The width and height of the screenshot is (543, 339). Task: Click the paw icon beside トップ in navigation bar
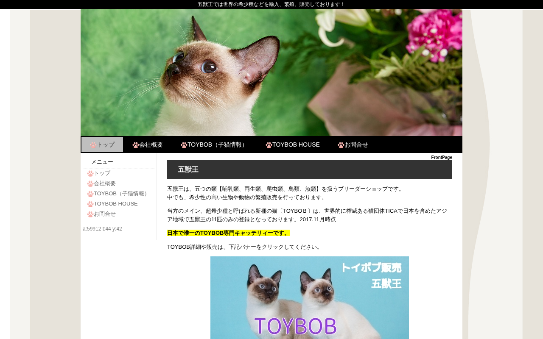click(93, 145)
